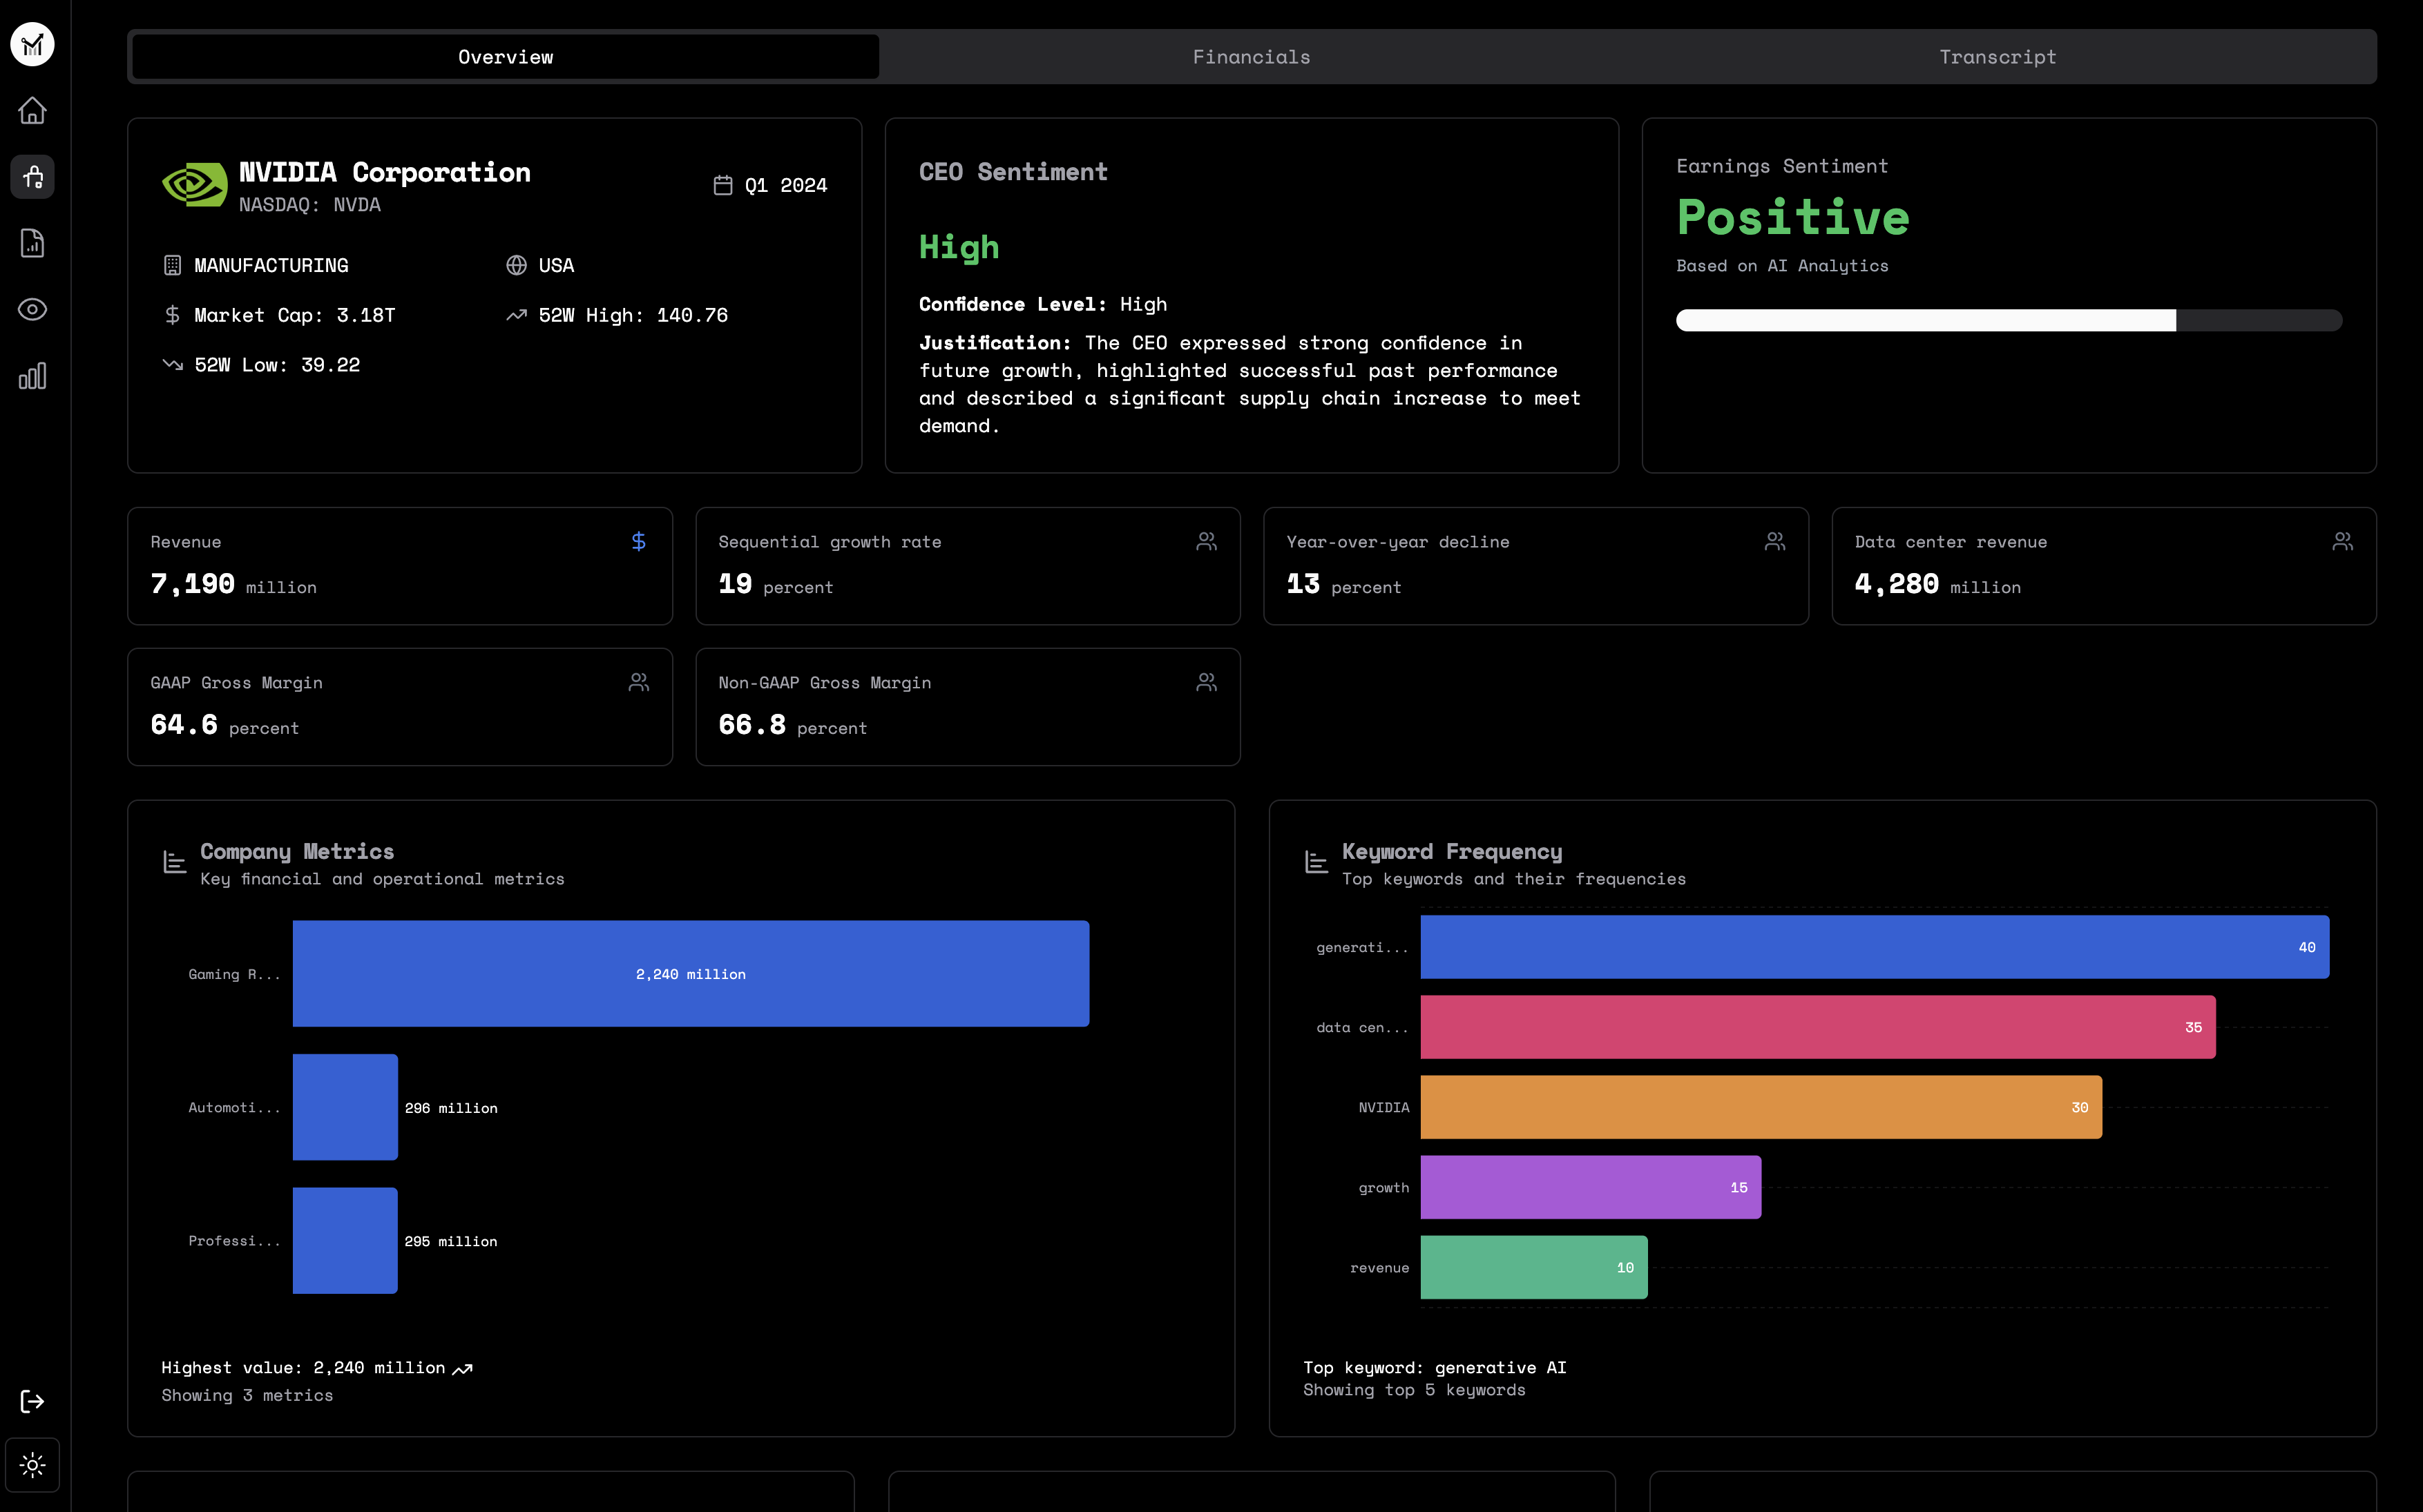
Task: Click the Gaming Revenue 2,240 million bar
Action: tap(690, 973)
